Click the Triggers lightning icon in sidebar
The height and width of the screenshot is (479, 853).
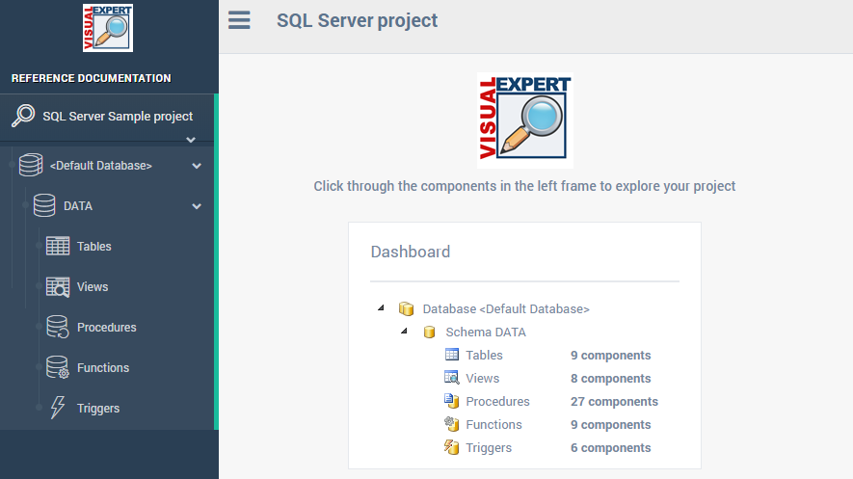57,408
